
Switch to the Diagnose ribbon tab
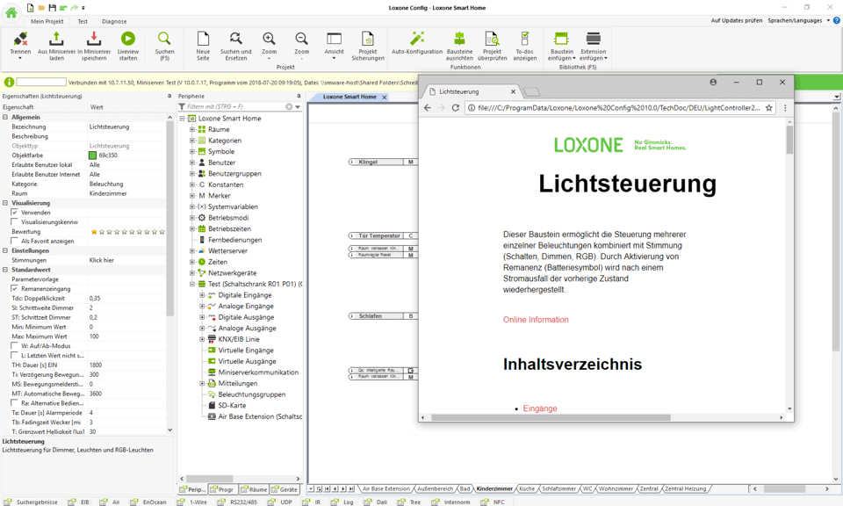pyautogui.click(x=114, y=21)
